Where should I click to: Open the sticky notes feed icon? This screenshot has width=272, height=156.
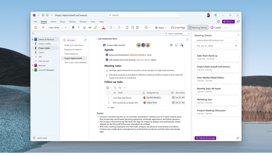pyautogui.click(x=219, y=22)
